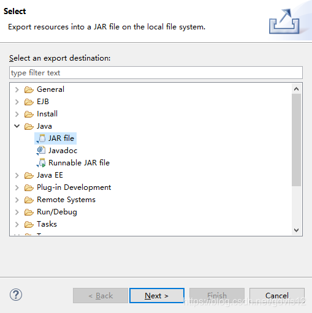Expand the Remote Systems category
The height and width of the screenshot is (313, 312).
coord(17,200)
